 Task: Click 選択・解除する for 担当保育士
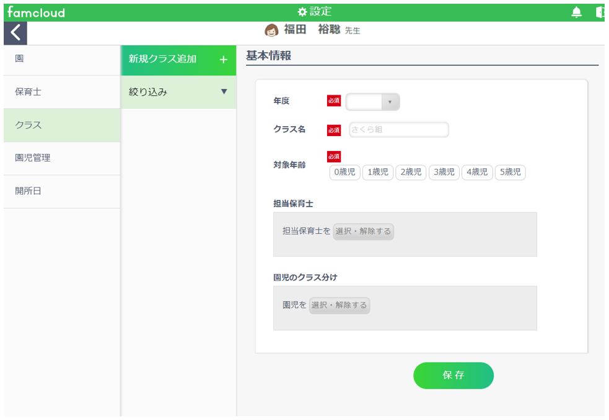[363, 231]
